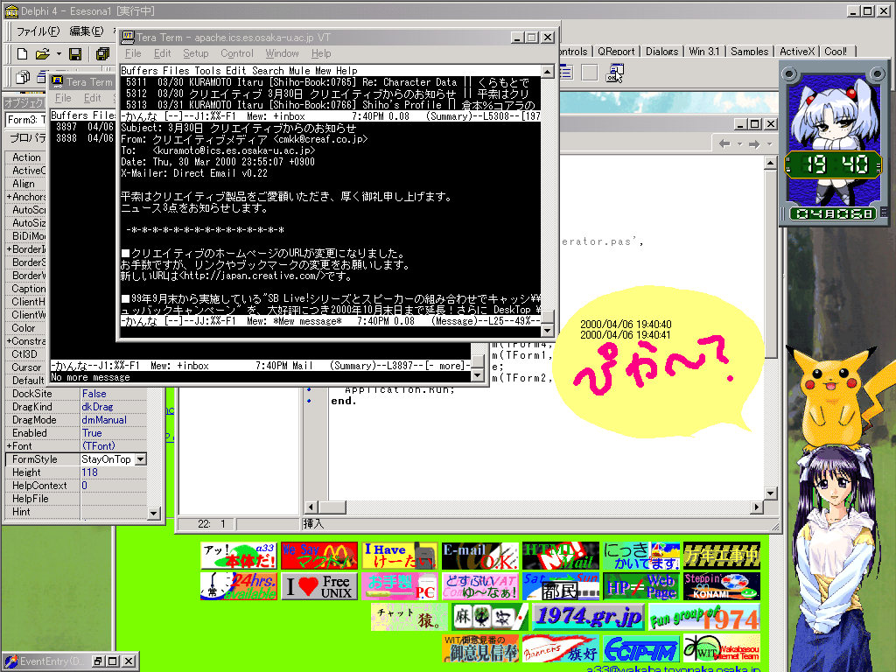Click the New file icon in Delphi toolbar
This screenshot has width=896, height=672.
point(22,54)
